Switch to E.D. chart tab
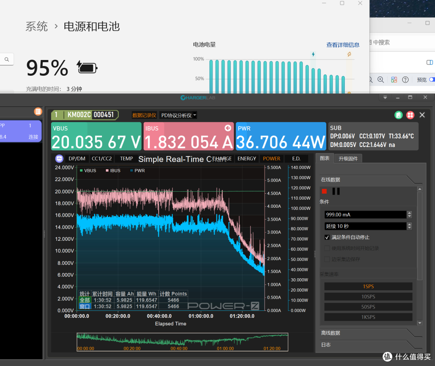Image resolution: width=435 pixels, height=366 pixels. pyautogui.click(x=296, y=159)
